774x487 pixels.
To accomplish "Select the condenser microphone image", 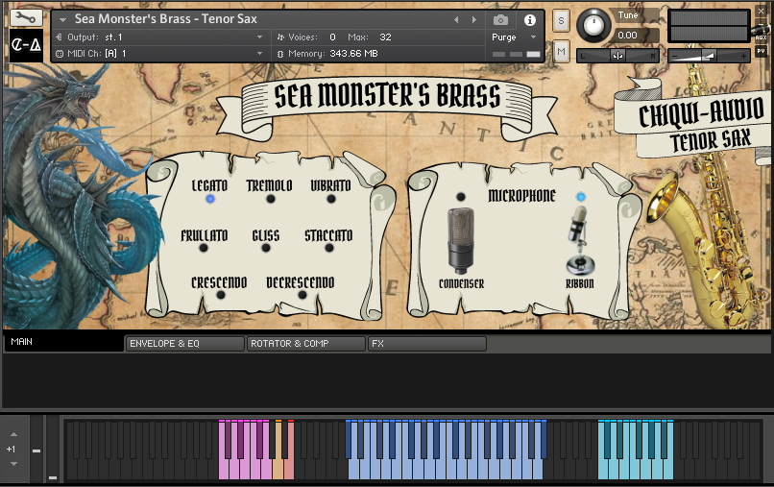I will point(462,240).
